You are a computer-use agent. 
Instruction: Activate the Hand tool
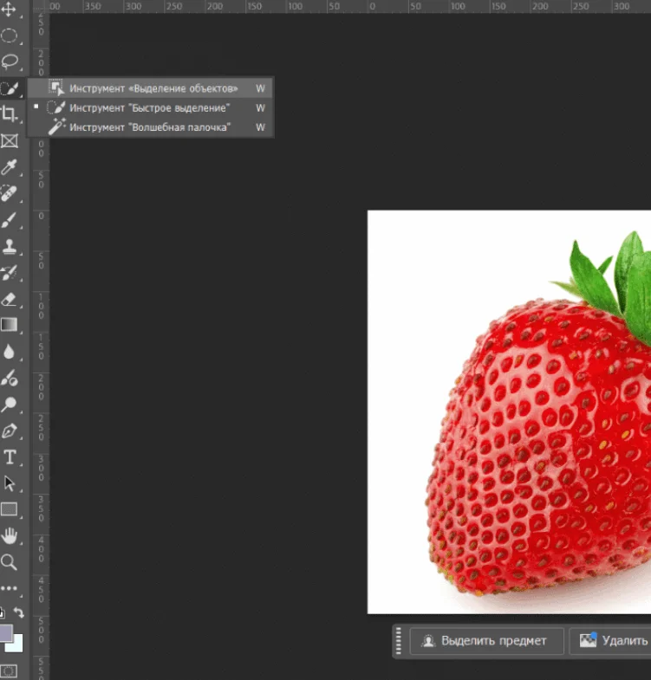point(10,535)
